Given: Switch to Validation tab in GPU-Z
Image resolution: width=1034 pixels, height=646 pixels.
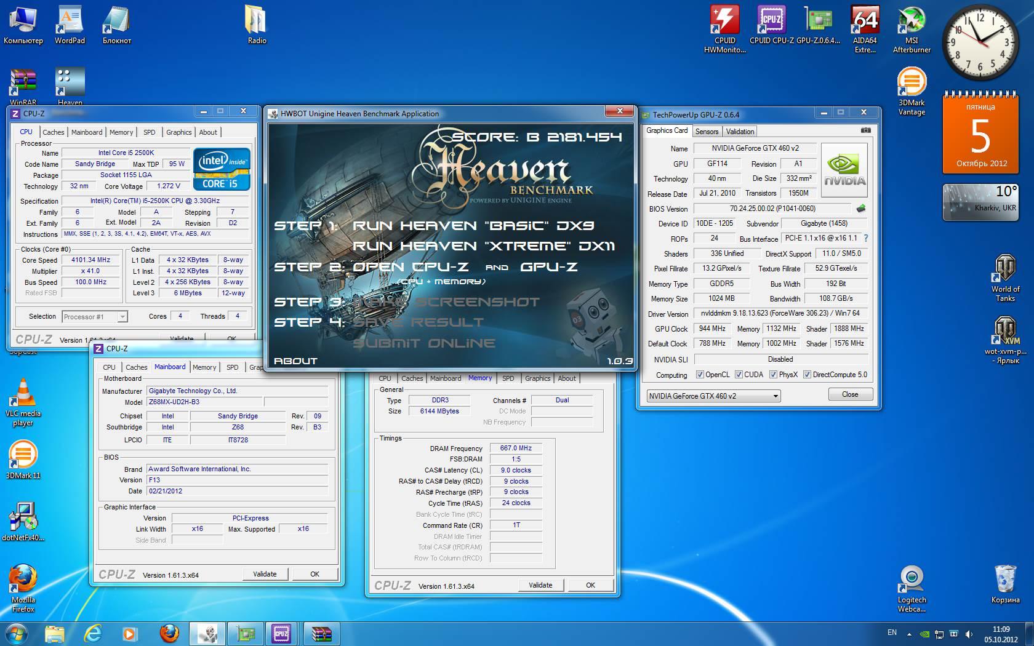Looking at the screenshot, I should pyautogui.click(x=740, y=132).
